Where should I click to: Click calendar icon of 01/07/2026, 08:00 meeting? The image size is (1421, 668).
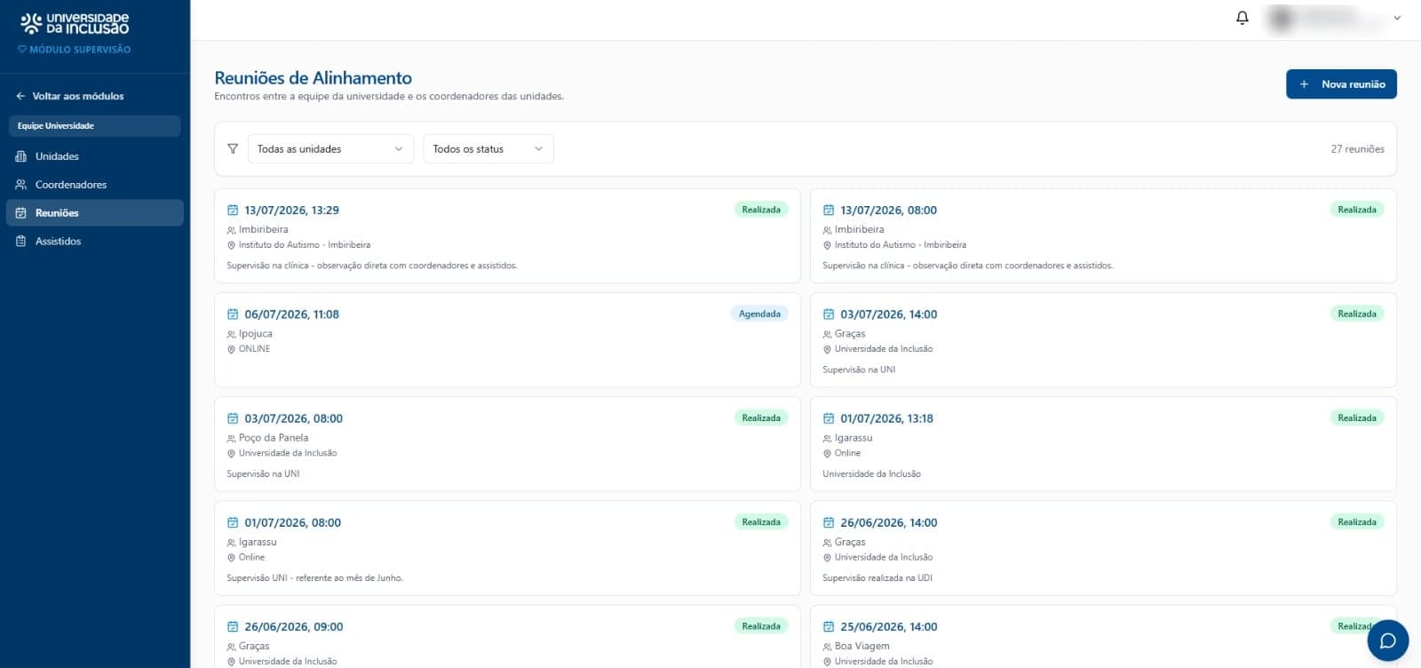pos(233,523)
